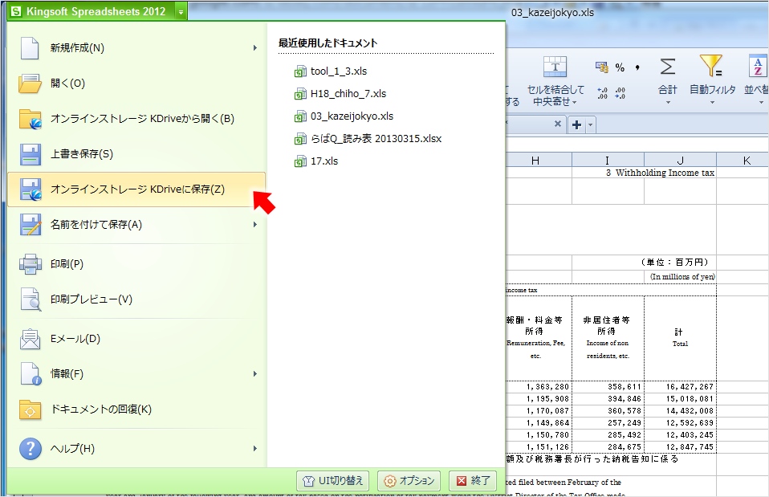Click the magnifier page icon for 印刷プレビュー(V)
The width and height of the screenshot is (769, 497).
31,299
